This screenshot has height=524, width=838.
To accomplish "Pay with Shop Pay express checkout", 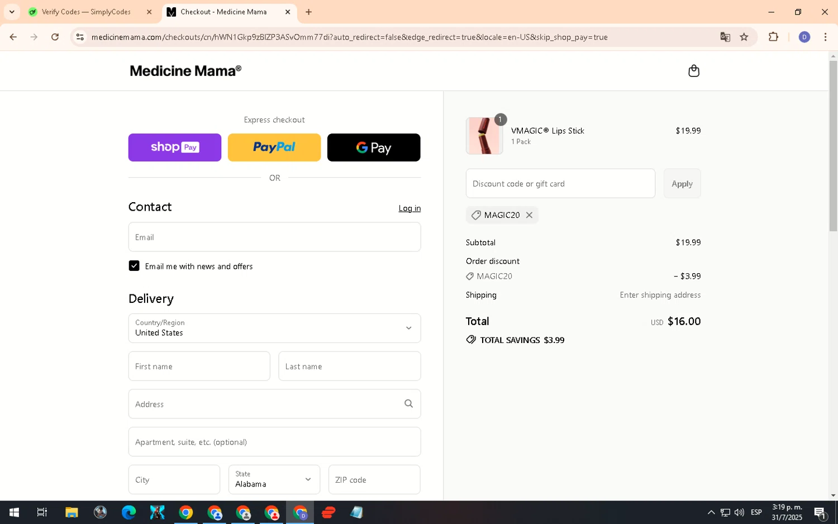I will click(175, 147).
